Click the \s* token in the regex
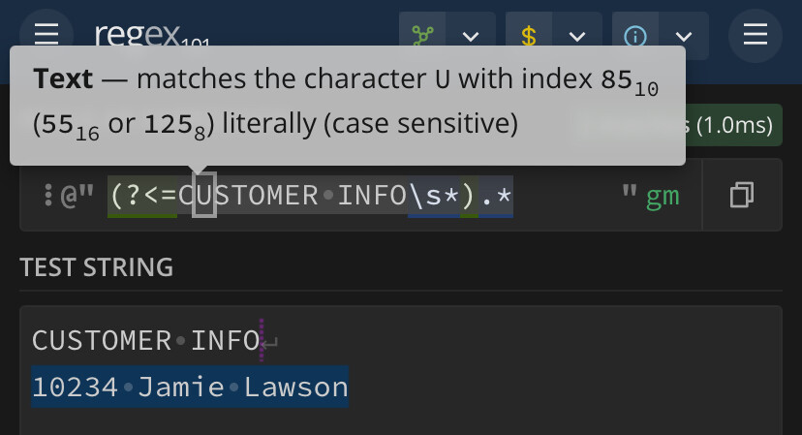The image size is (802, 435). [x=434, y=196]
